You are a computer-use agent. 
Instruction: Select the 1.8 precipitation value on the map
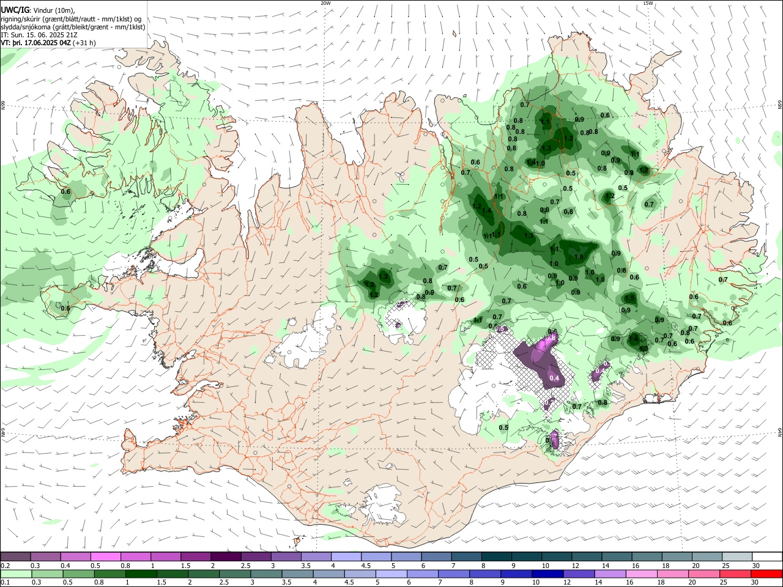(579, 257)
